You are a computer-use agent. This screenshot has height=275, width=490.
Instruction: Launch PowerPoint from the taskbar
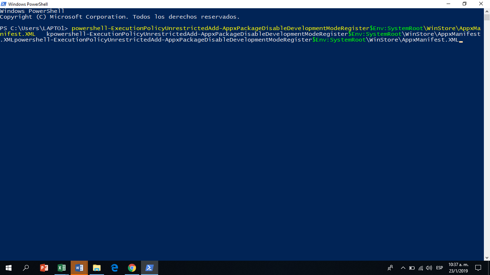(x=44, y=268)
